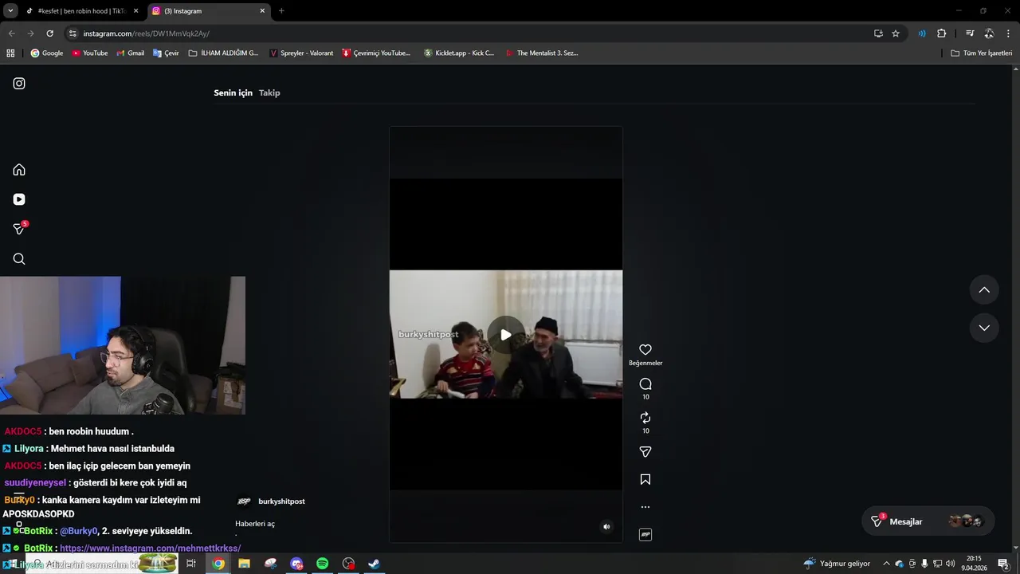Expand the Haberleri aç caption
The image size is (1020, 574).
[x=255, y=524]
